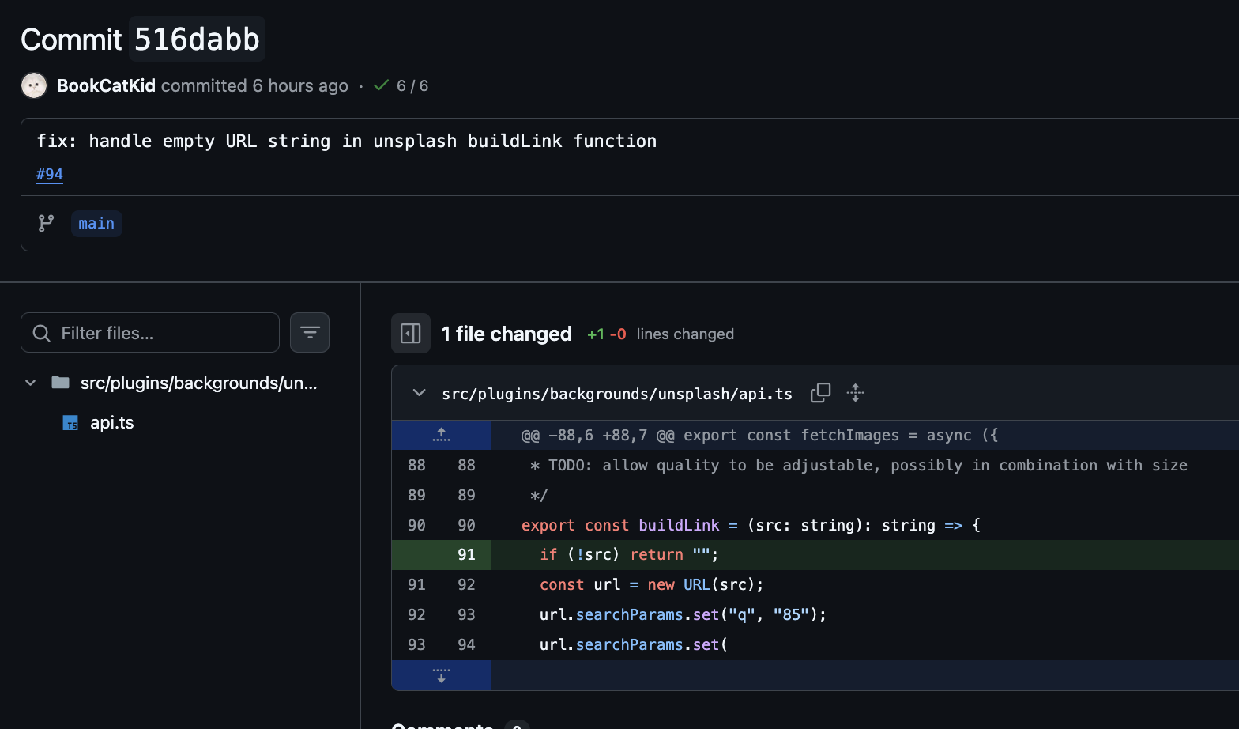Click the green checks passed checkmark

(381, 85)
